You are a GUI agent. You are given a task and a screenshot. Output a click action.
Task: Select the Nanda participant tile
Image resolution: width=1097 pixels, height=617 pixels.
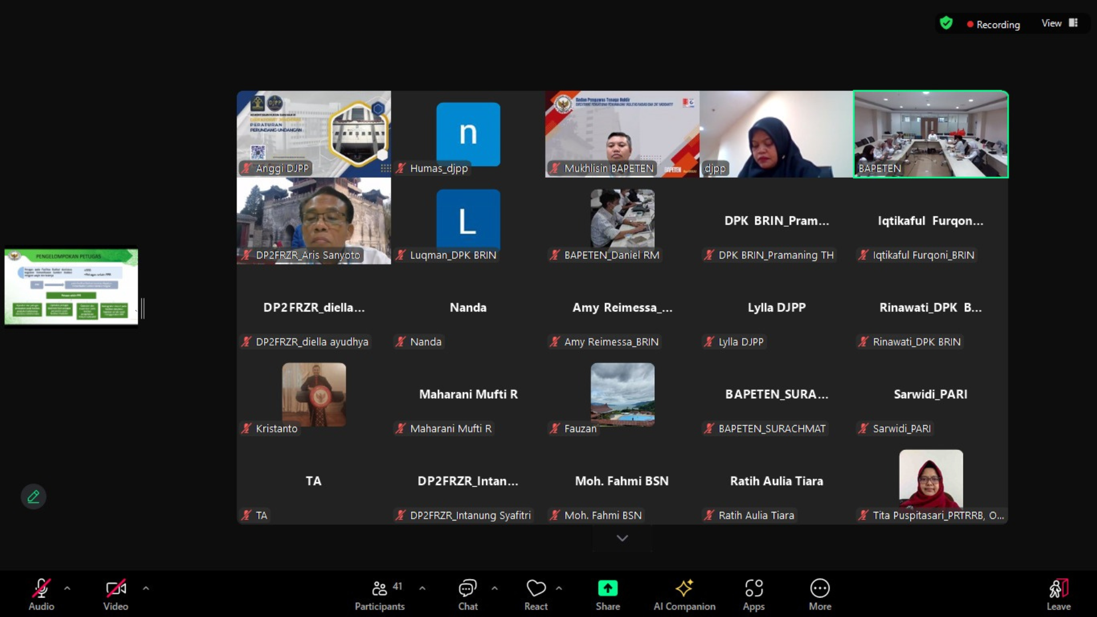pos(468,307)
